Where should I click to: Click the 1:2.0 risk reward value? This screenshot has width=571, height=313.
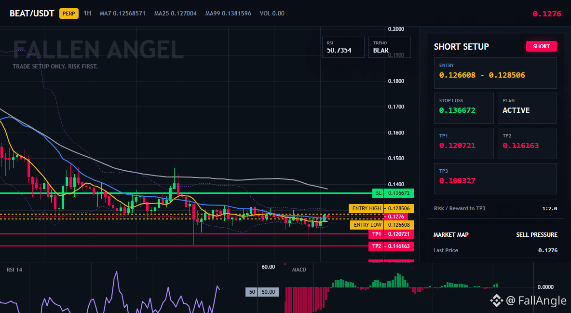549,208
